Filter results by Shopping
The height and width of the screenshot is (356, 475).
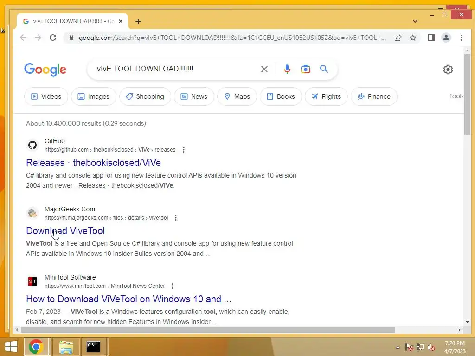click(145, 96)
